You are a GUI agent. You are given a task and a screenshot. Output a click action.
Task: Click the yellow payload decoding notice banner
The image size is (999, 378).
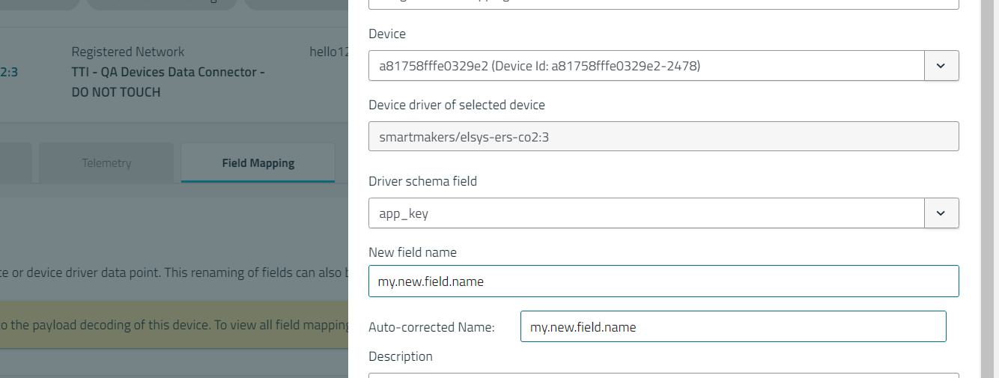[x=174, y=325]
